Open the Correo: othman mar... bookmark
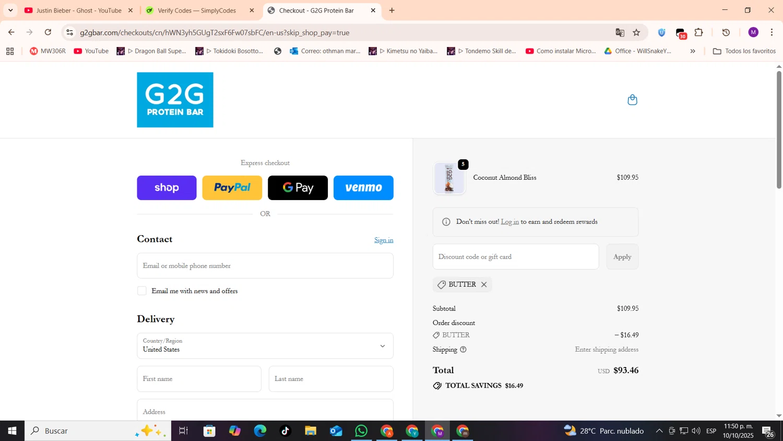The image size is (783, 441). pyautogui.click(x=325, y=51)
